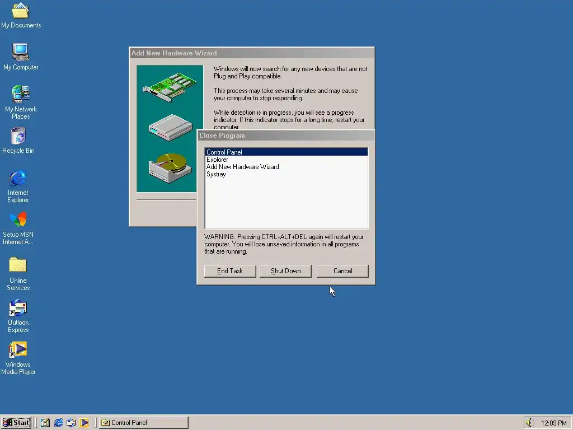Viewport: 573px width, 430px height.
Task: Click the Control Panel taskbar button
Action: pyautogui.click(x=144, y=423)
